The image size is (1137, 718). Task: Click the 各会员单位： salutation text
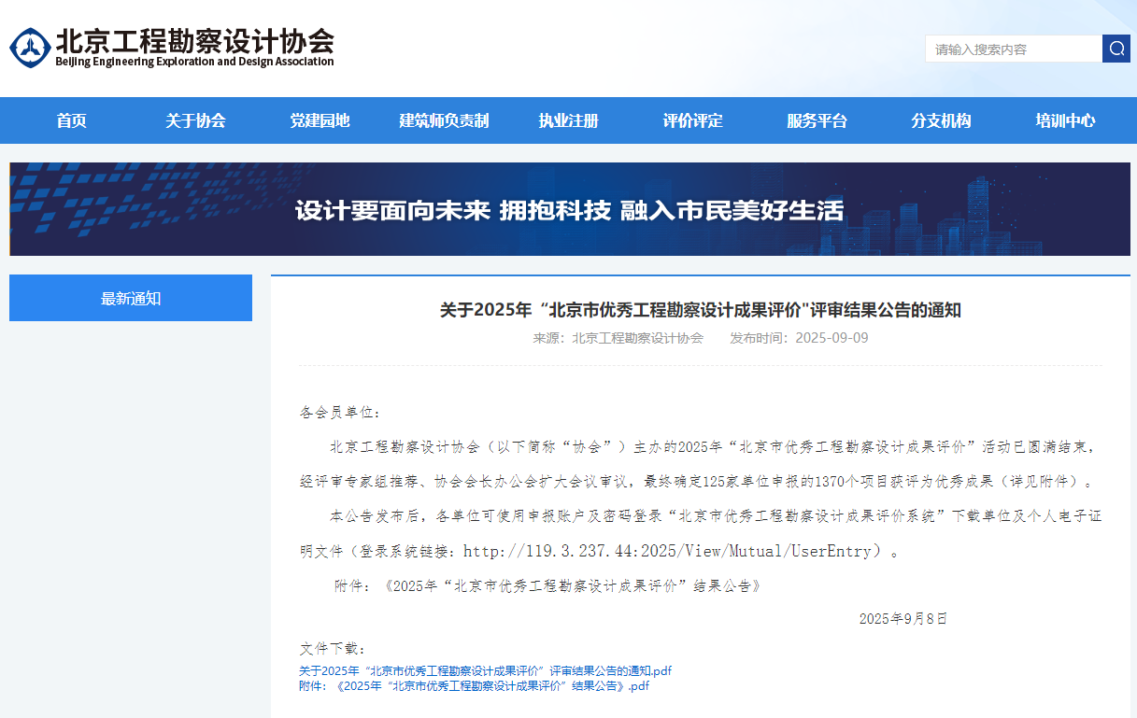340,412
